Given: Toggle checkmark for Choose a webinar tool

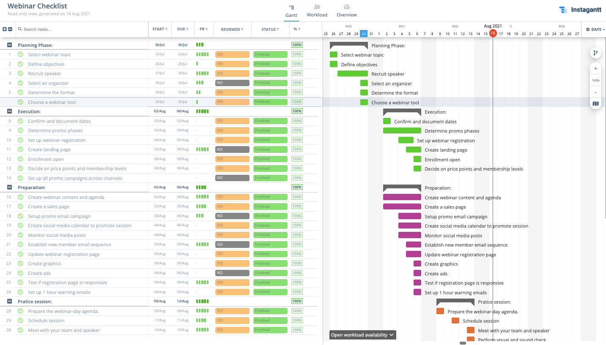Looking at the screenshot, I should pyautogui.click(x=20, y=102).
